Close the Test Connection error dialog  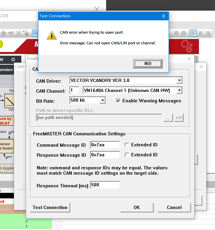pyautogui.click(x=164, y=16)
